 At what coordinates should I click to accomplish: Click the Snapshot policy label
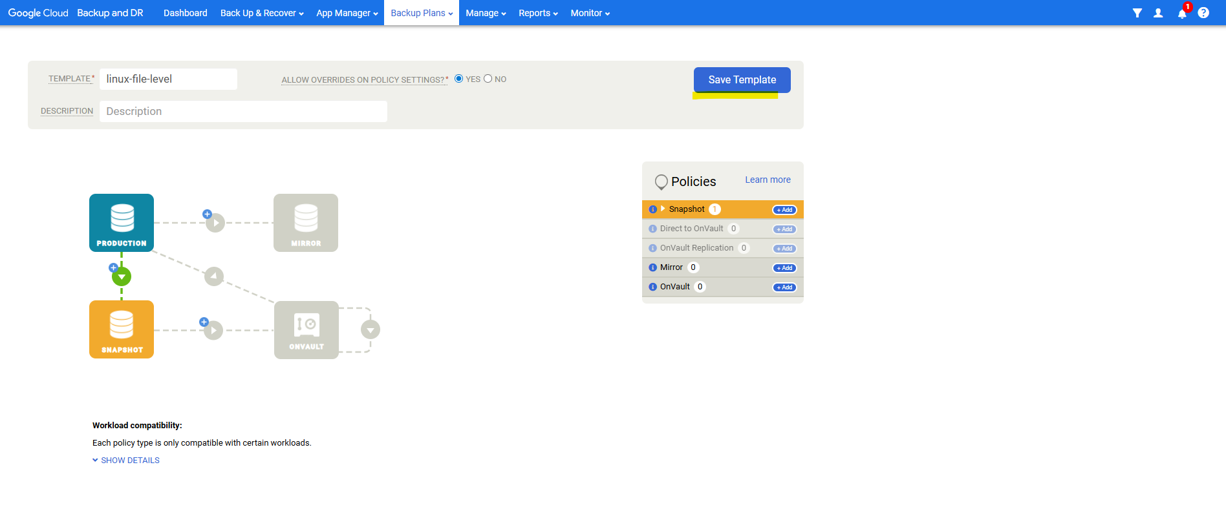[687, 209]
